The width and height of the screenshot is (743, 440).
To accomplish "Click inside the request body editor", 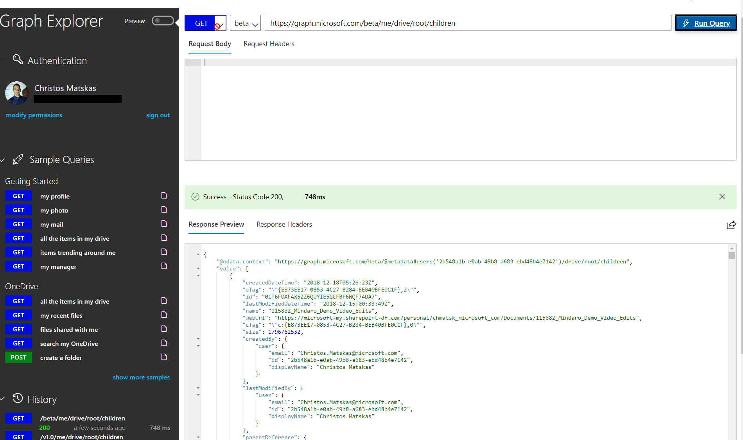I will tap(468, 109).
